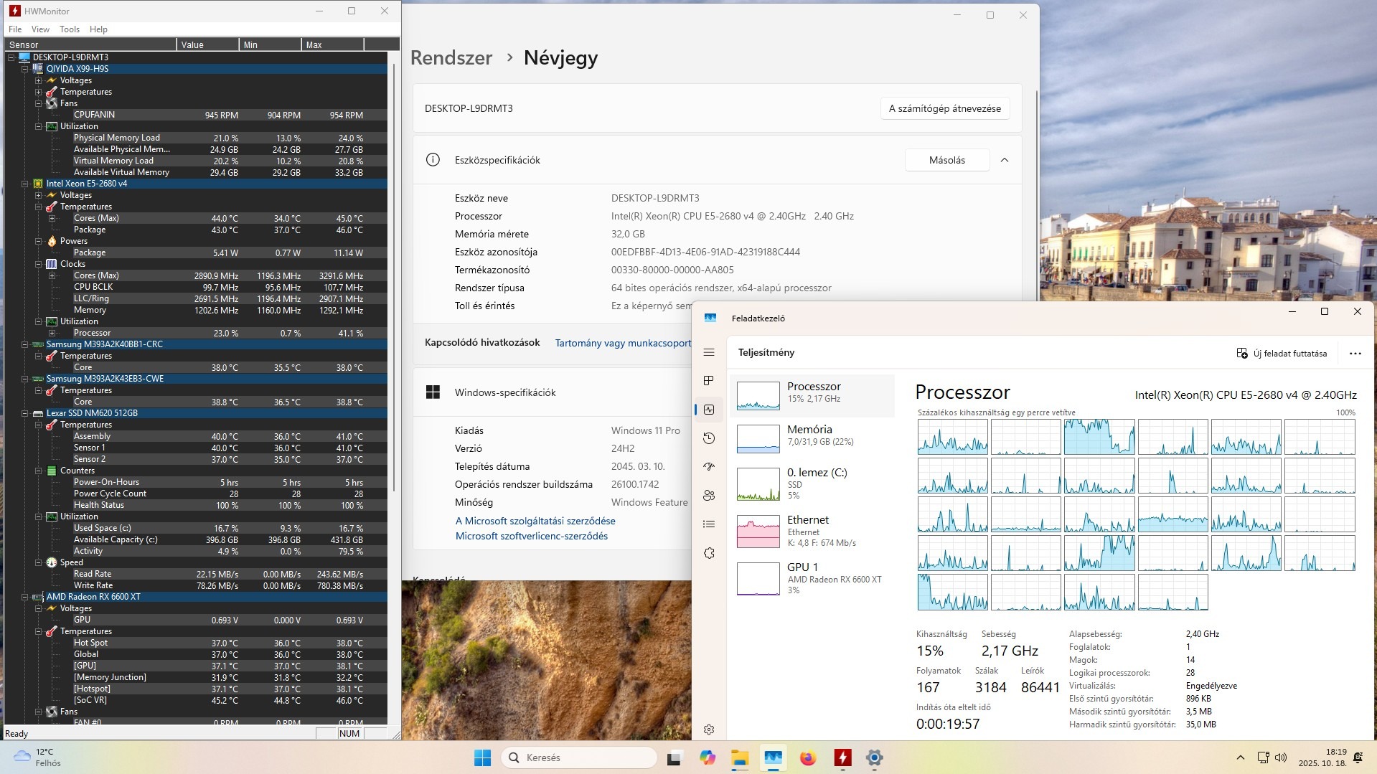Click the volume icon in system tray
Image resolution: width=1377 pixels, height=774 pixels.
pos(1281,758)
